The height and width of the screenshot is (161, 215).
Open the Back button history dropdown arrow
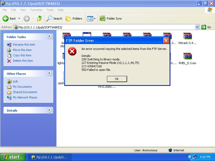(19, 19)
